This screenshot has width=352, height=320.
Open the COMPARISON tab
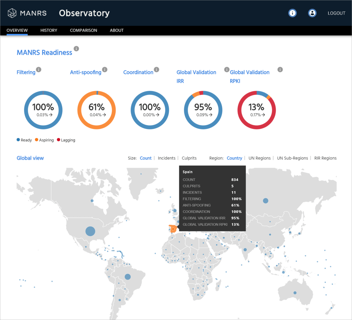click(x=83, y=30)
